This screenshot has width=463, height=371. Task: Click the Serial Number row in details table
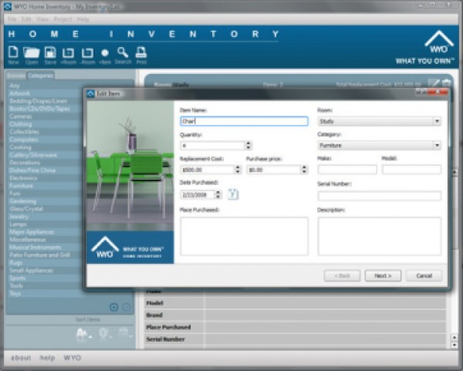click(296, 339)
